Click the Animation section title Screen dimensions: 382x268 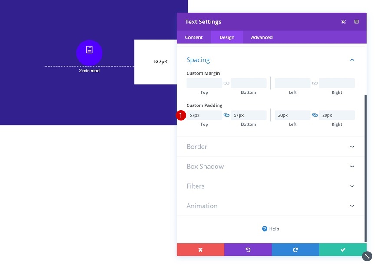click(202, 206)
